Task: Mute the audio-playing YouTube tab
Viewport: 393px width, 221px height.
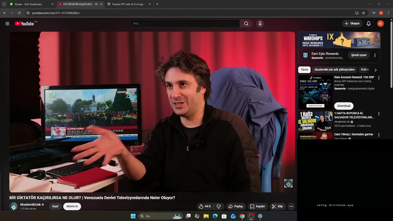Action: [x=96, y=4]
